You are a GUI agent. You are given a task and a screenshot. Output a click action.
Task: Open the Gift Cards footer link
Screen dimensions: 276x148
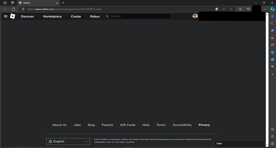pos(128,125)
